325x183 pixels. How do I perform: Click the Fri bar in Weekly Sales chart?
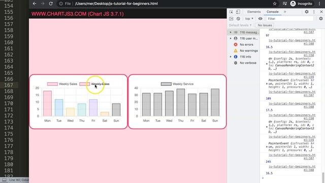point(93,108)
